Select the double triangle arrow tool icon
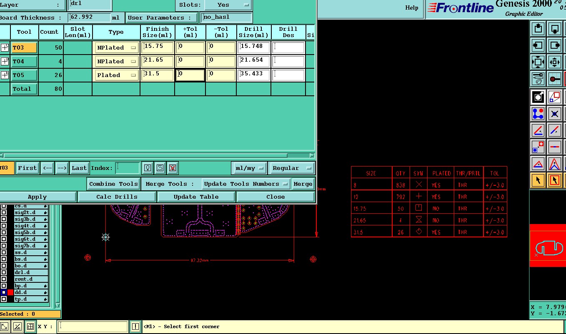 555,164
